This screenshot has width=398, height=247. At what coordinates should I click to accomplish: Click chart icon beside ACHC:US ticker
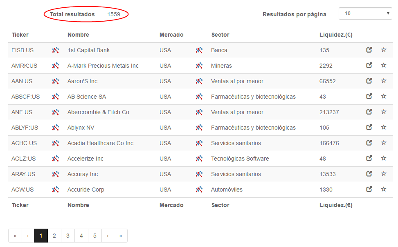coord(55,143)
